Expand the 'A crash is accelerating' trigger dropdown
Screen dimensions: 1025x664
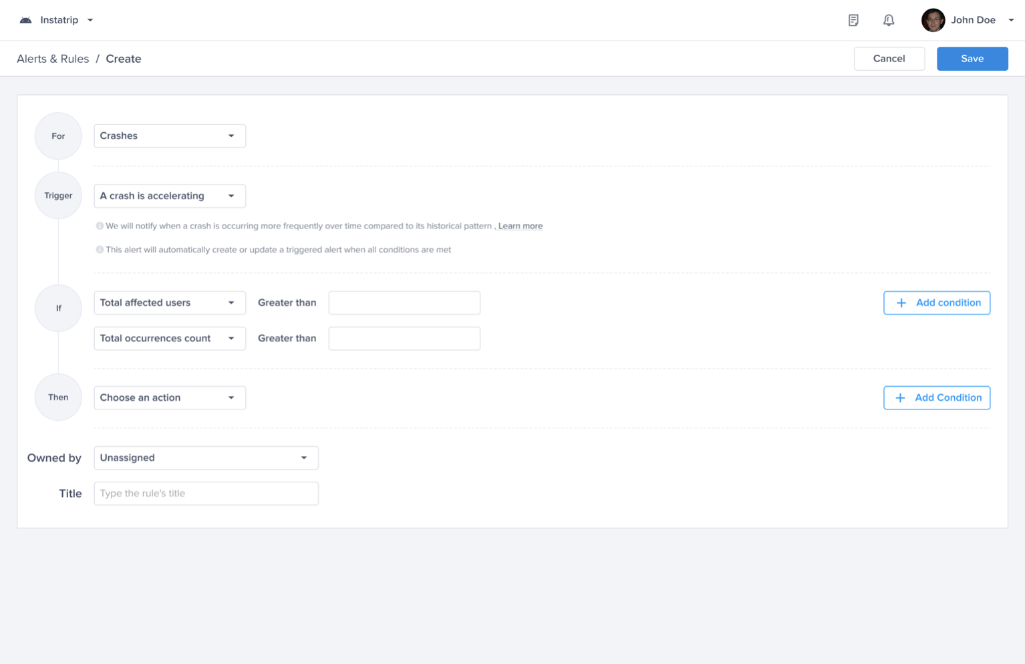tap(170, 196)
